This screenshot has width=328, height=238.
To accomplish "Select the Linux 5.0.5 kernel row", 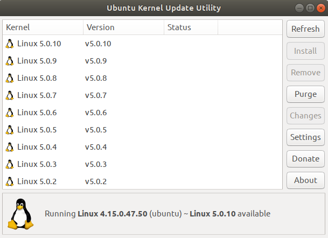I will pos(142,130).
